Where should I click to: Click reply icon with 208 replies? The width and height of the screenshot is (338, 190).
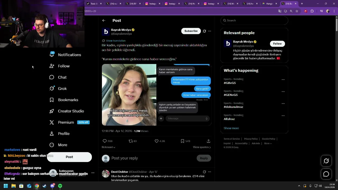(105, 141)
